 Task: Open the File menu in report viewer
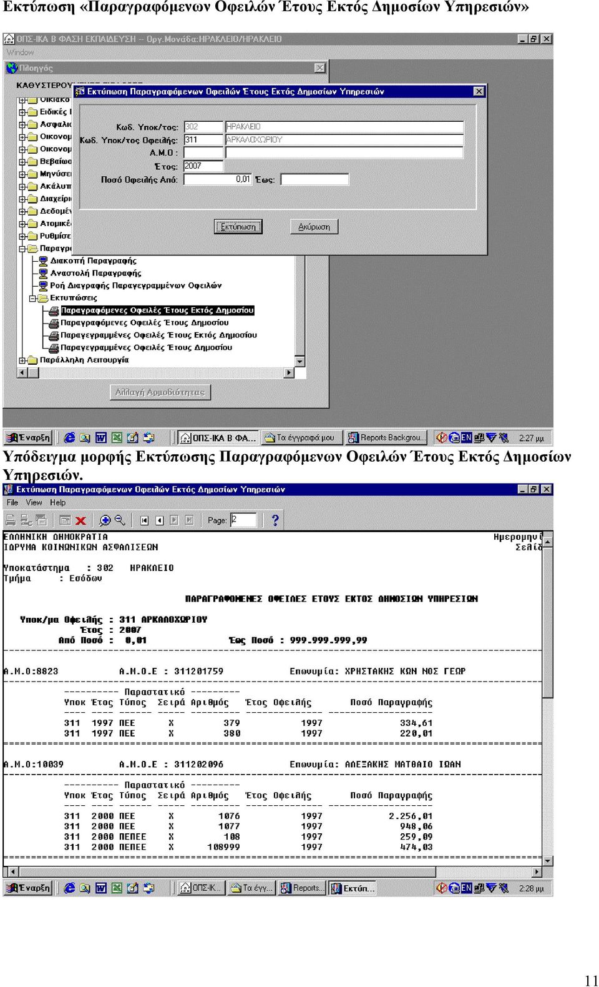(12, 502)
